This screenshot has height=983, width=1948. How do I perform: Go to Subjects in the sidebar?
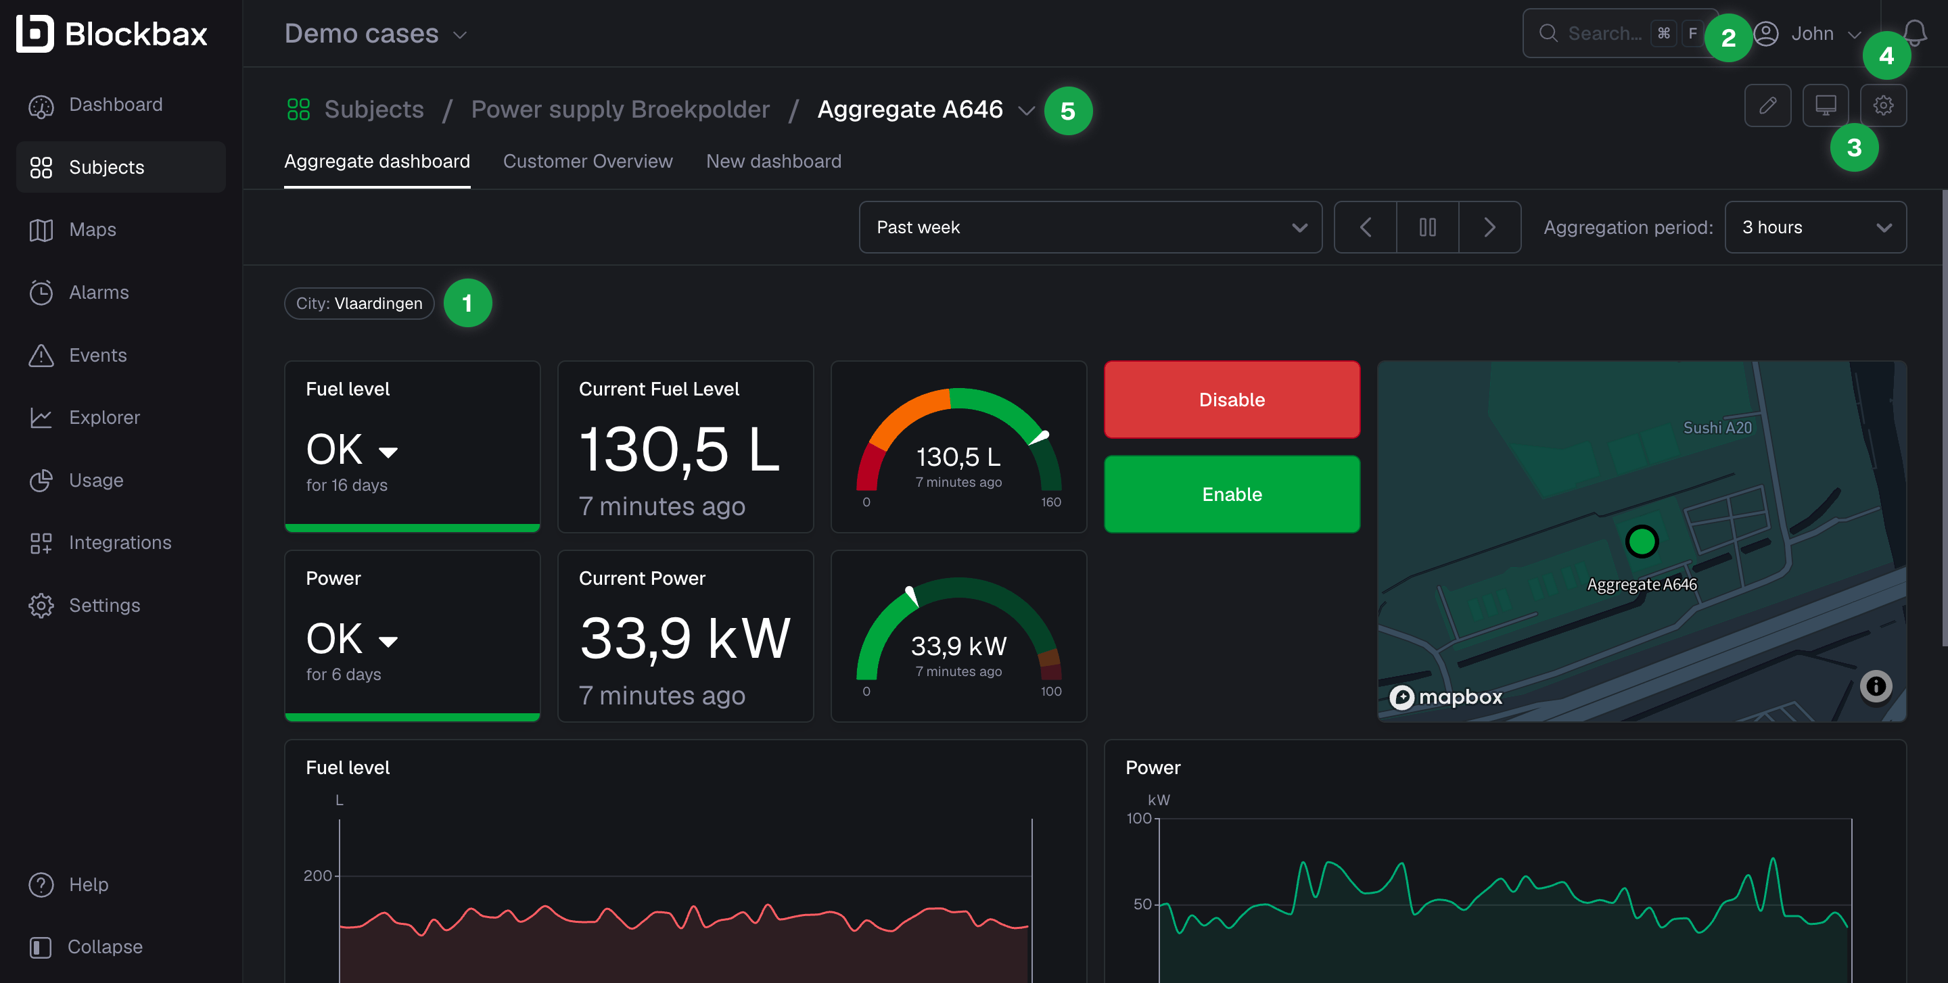(121, 167)
